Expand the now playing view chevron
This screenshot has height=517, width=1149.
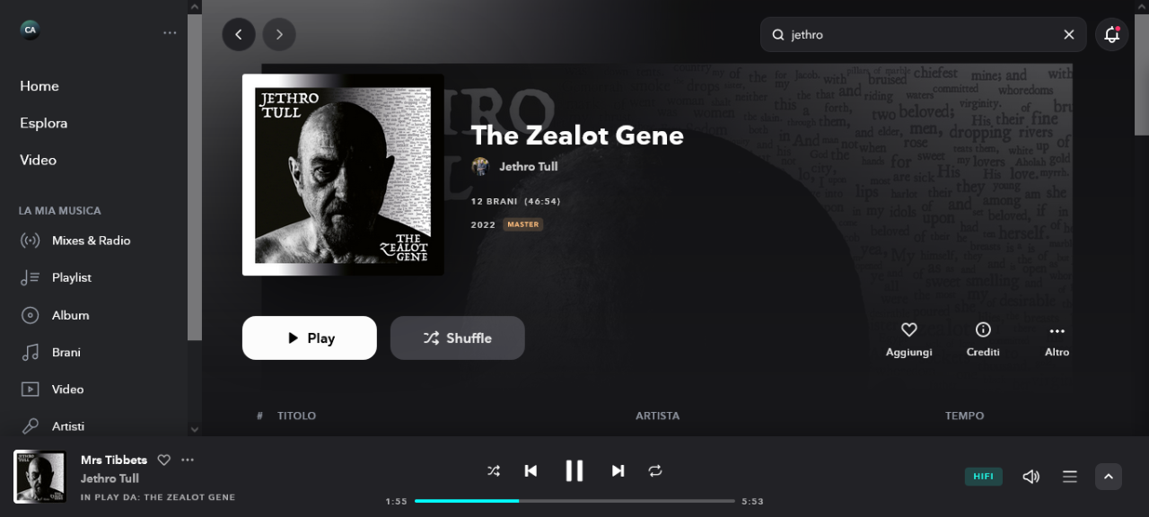1109,477
